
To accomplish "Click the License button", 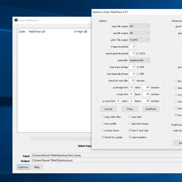I will pyautogui.click(x=108, y=109).
